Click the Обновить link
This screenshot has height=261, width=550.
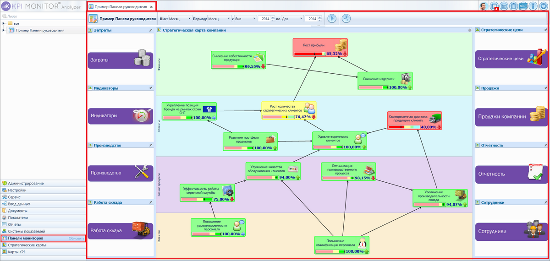[76, 238]
